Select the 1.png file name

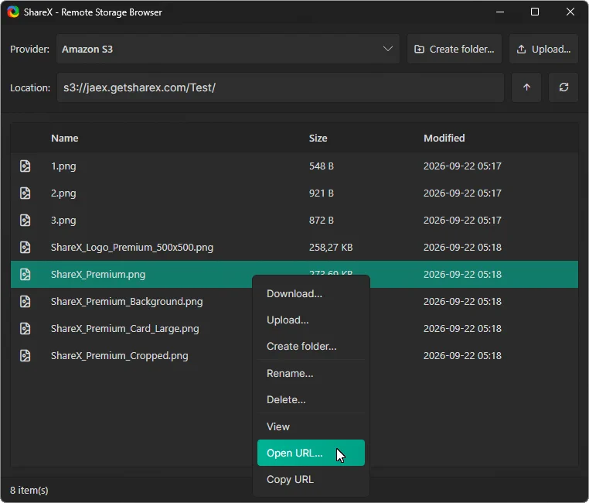(63, 166)
